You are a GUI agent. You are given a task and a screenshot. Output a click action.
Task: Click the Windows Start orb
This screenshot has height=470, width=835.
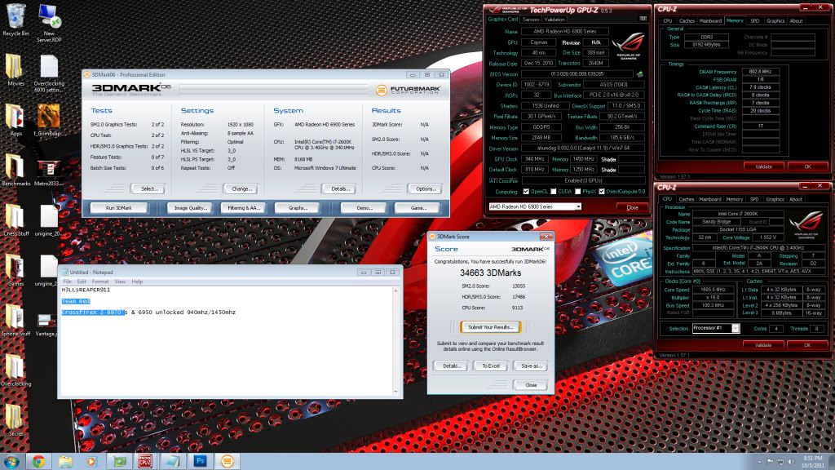coord(11,462)
